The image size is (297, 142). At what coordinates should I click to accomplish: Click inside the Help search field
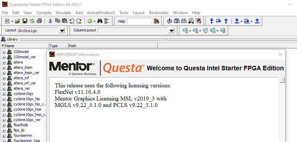(x=139, y=21)
